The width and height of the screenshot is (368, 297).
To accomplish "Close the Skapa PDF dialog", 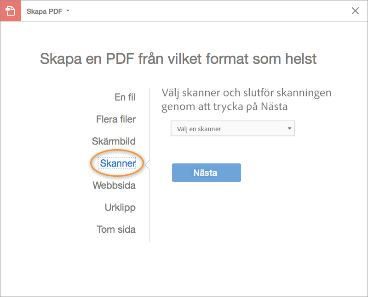I will [355, 11].
